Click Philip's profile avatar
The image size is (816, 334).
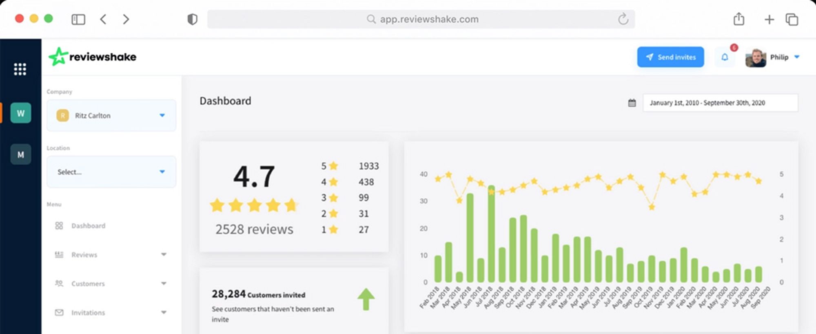[x=756, y=57]
